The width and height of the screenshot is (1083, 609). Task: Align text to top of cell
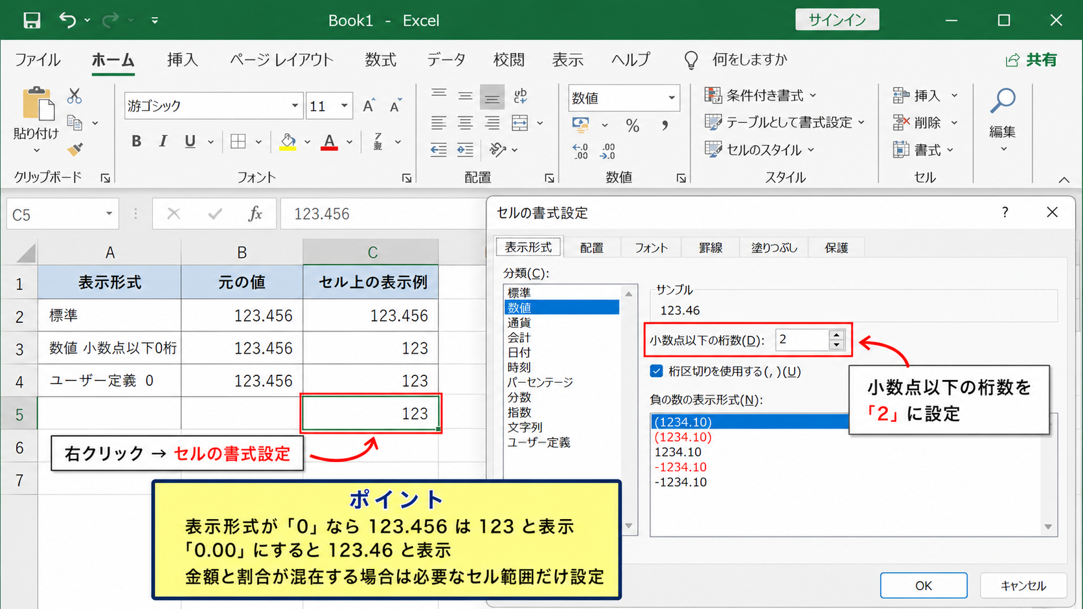(x=439, y=96)
